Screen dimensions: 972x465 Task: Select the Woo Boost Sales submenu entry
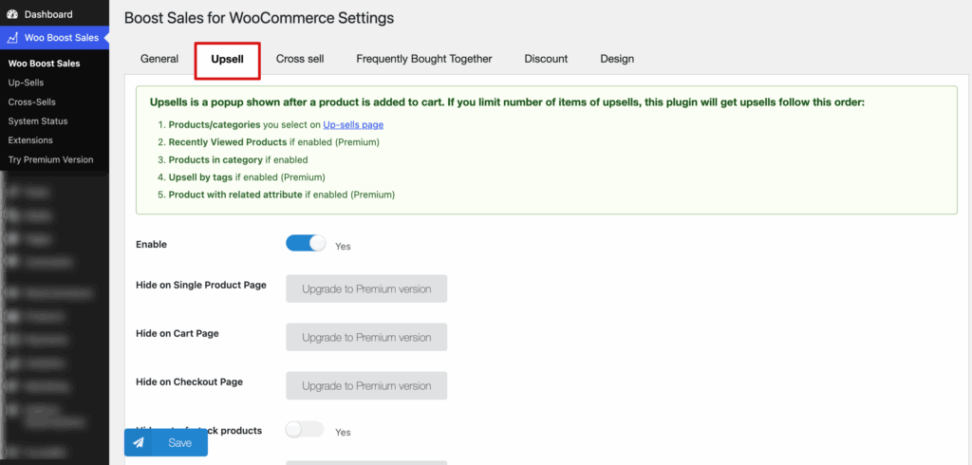pos(44,64)
